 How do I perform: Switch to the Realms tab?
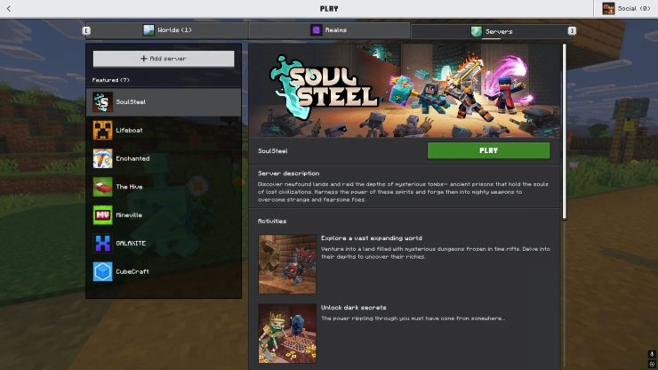[329, 30]
